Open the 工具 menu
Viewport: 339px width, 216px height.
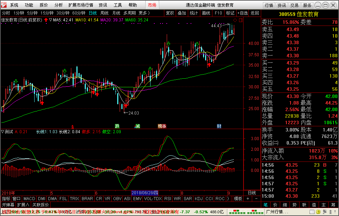118,5
